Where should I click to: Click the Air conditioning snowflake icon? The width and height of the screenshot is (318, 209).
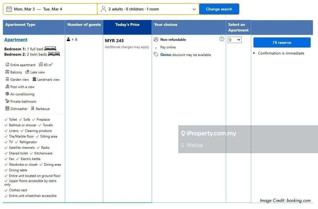7,94
